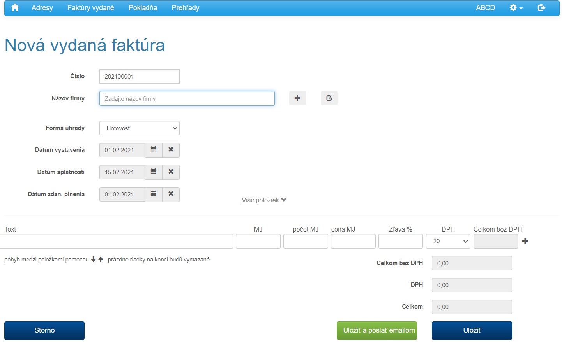Click the logout icon in navbar
Viewport: 562px width, 342px height.
[541, 8]
